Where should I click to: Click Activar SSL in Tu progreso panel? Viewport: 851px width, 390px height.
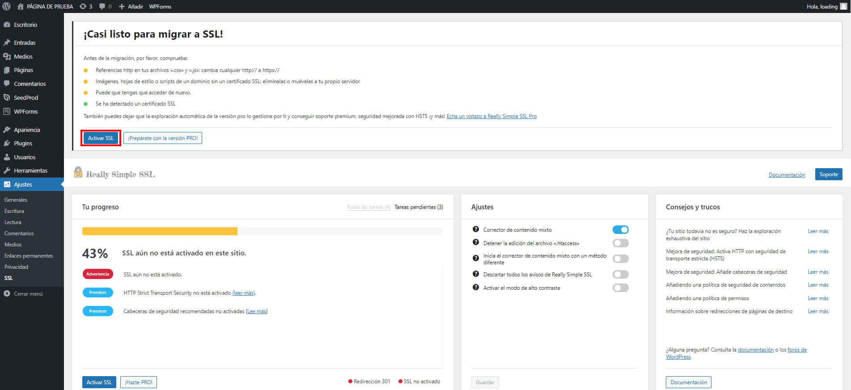point(99,382)
